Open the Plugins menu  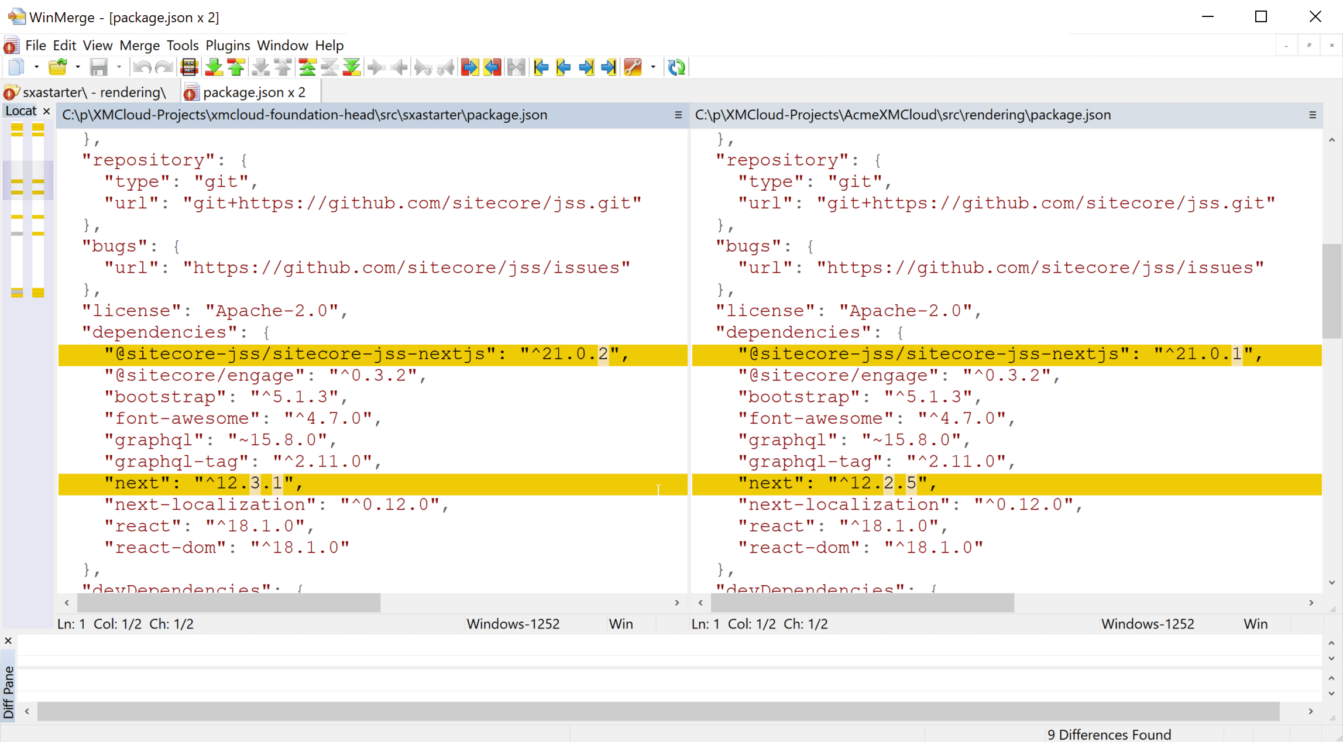pyautogui.click(x=228, y=45)
